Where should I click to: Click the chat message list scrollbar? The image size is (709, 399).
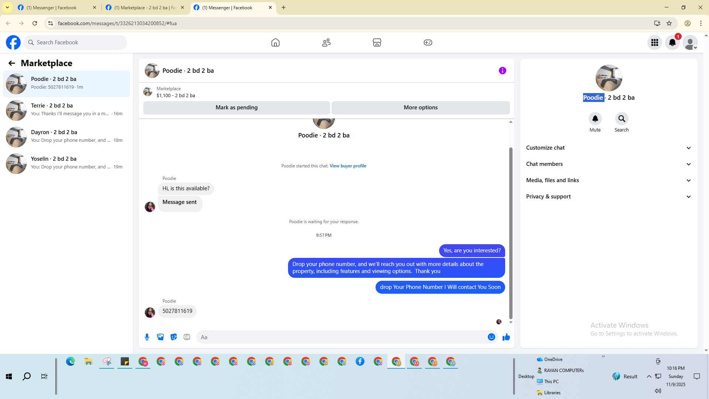(x=511, y=233)
